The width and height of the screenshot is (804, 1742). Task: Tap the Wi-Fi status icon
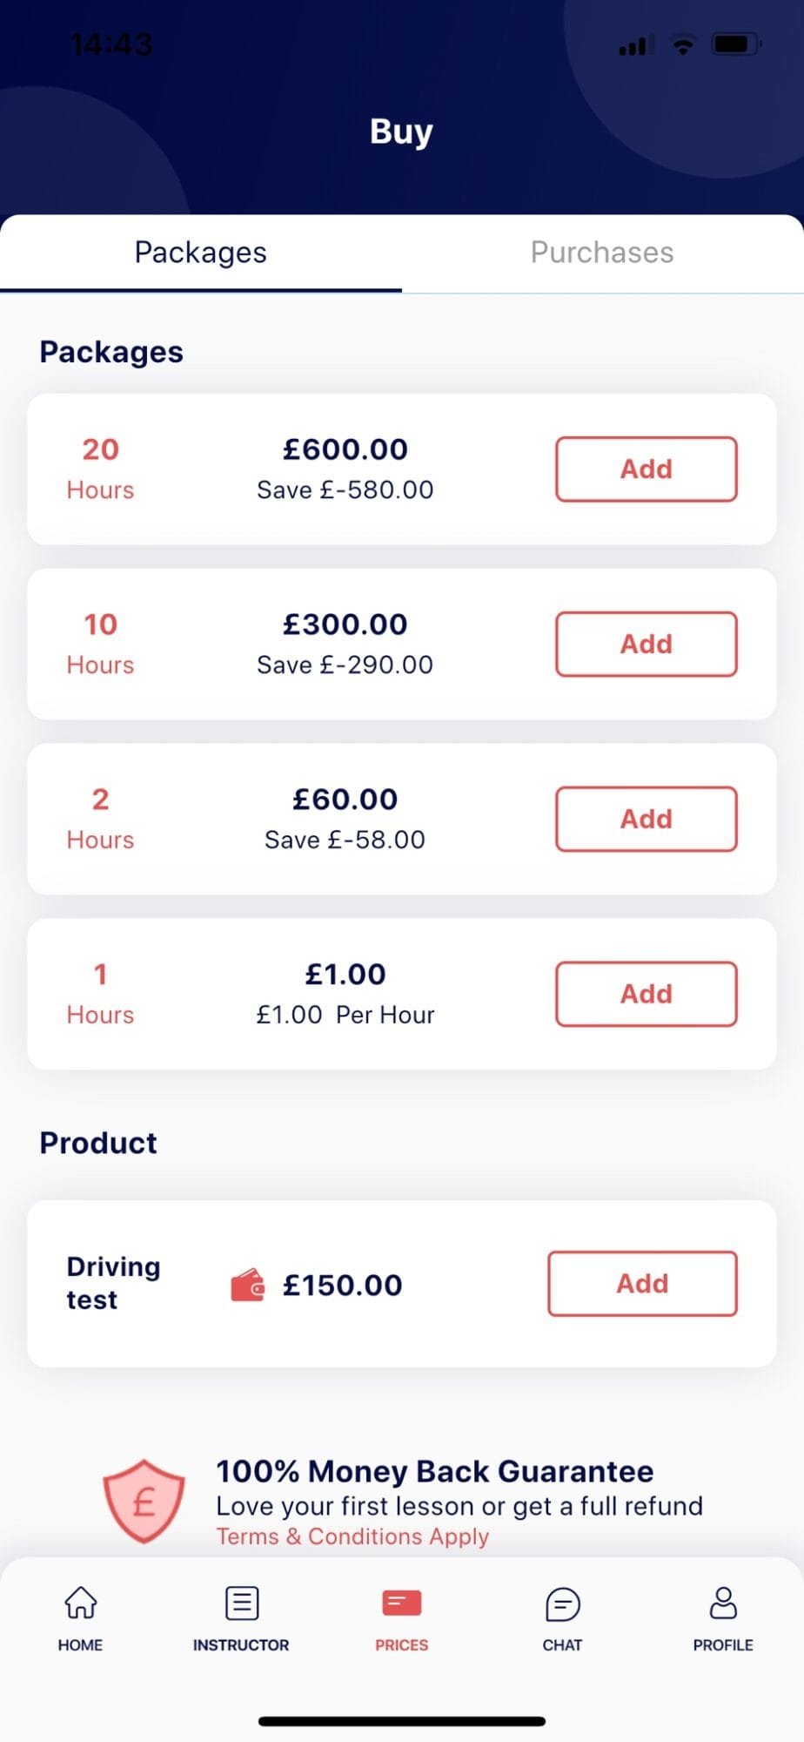pyautogui.click(x=683, y=44)
